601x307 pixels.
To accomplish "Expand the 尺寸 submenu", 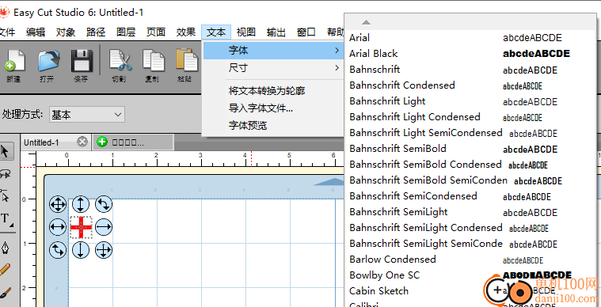I will tap(273, 68).
